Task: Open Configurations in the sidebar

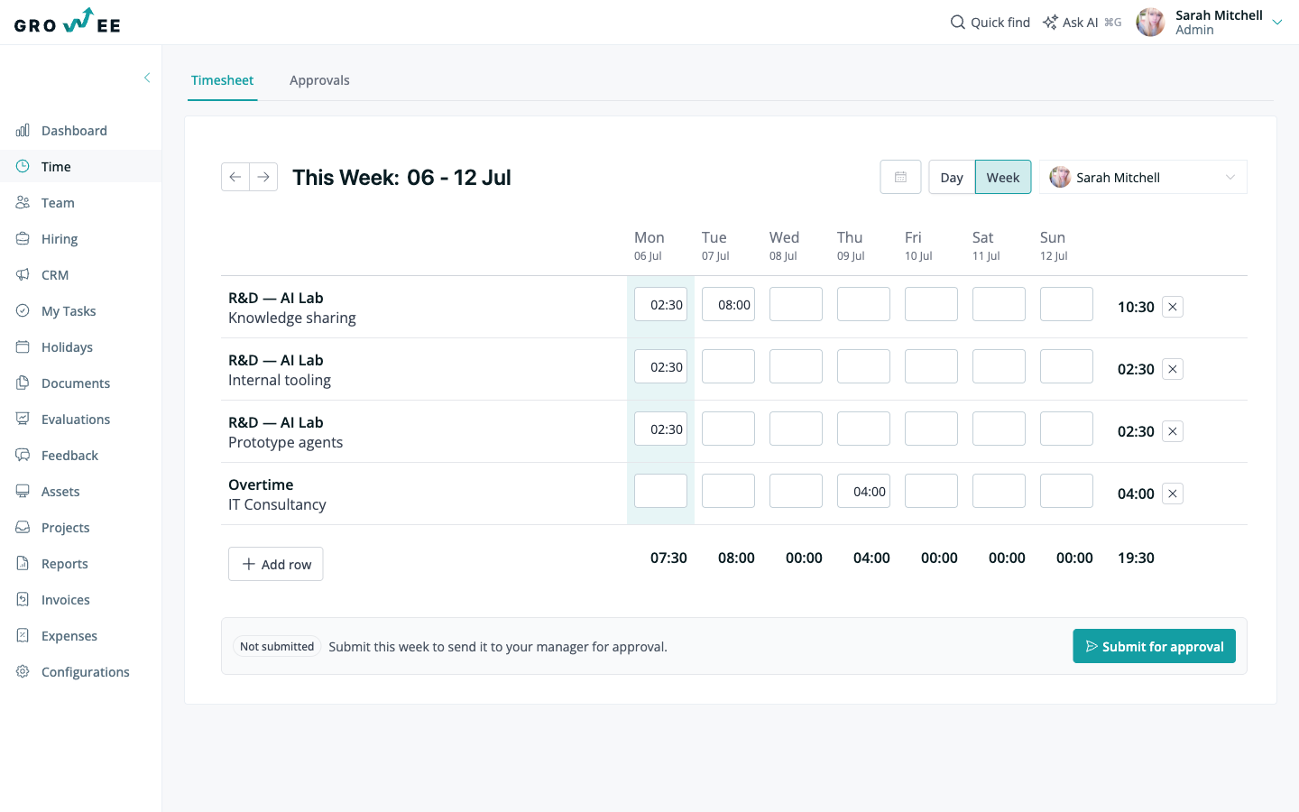Action: 81,672
